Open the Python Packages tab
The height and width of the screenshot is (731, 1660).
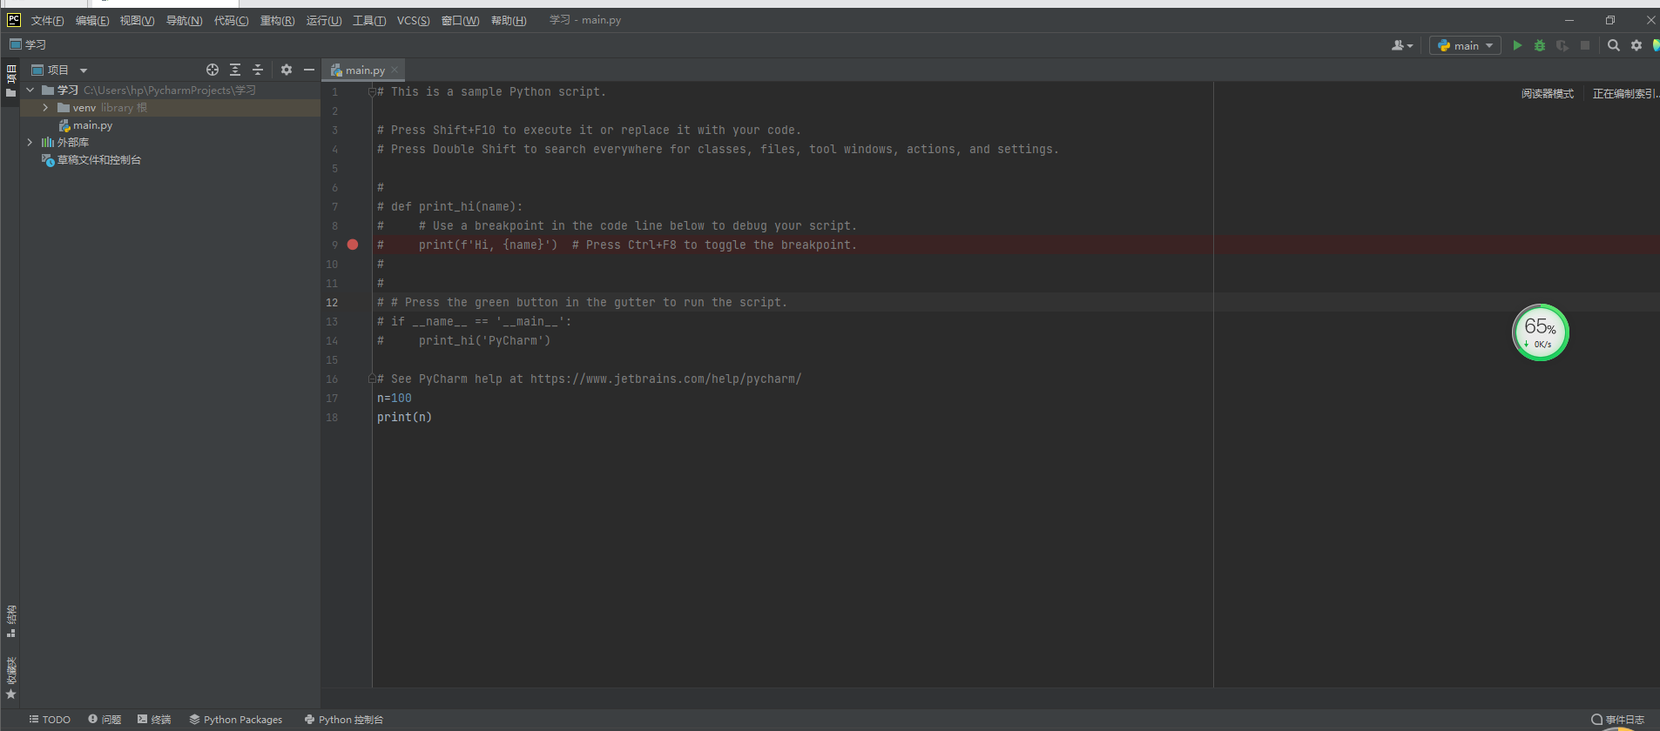tap(236, 720)
